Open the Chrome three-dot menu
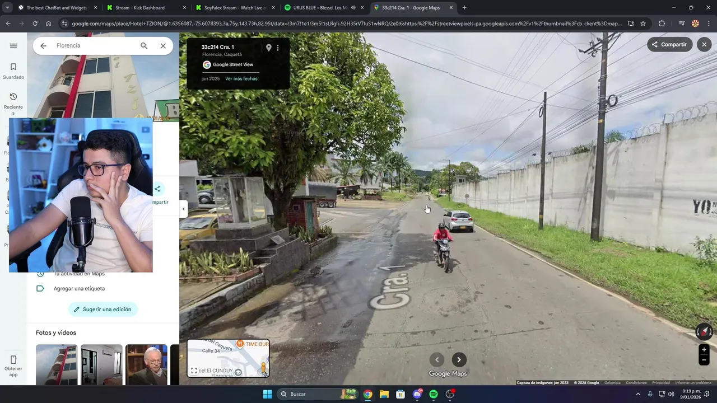 (709, 24)
